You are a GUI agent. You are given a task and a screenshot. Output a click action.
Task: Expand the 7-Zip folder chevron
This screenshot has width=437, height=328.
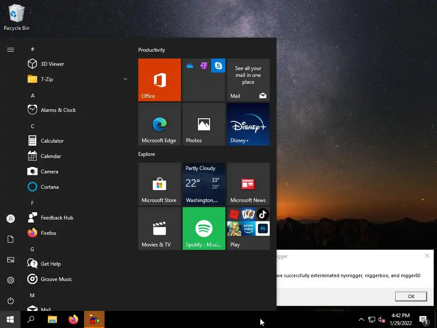[x=125, y=79]
